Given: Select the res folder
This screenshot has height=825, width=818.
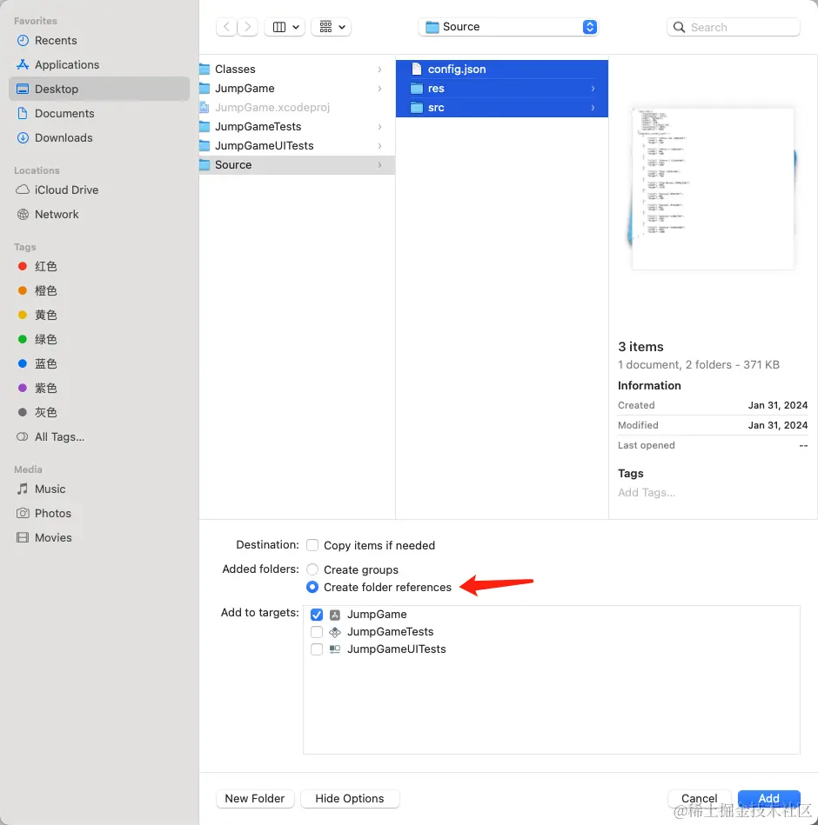Looking at the screenshot, I should coord(502,89).
